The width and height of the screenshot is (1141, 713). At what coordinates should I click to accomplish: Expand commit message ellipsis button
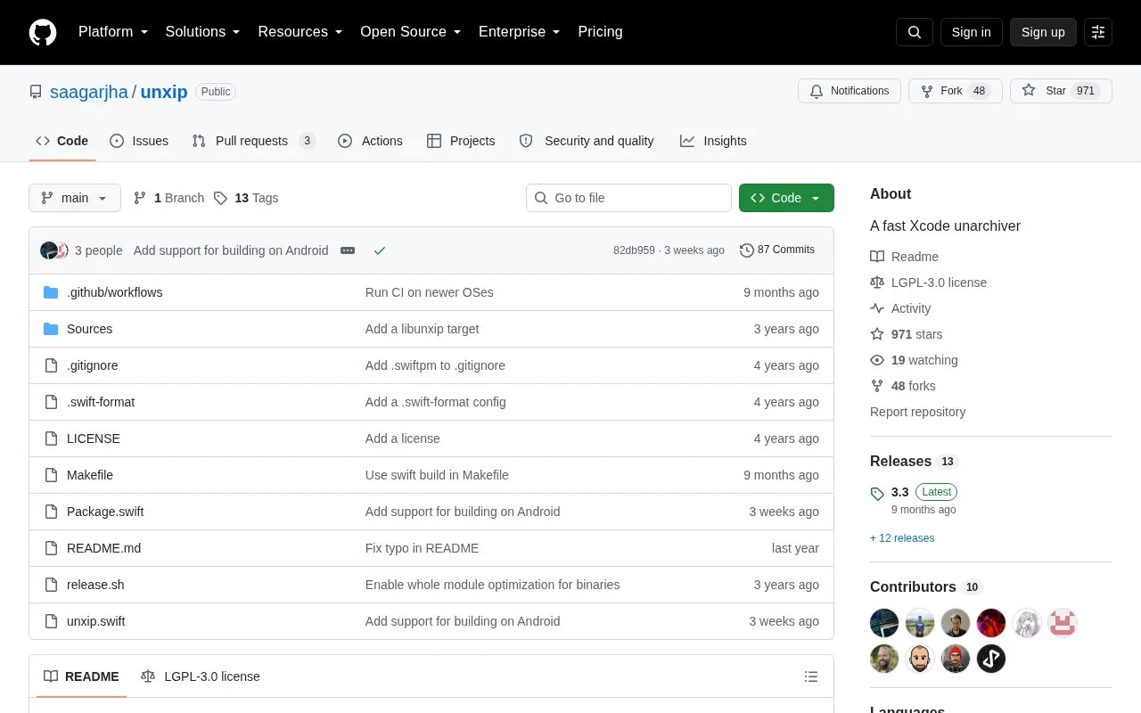click(348, 250)
